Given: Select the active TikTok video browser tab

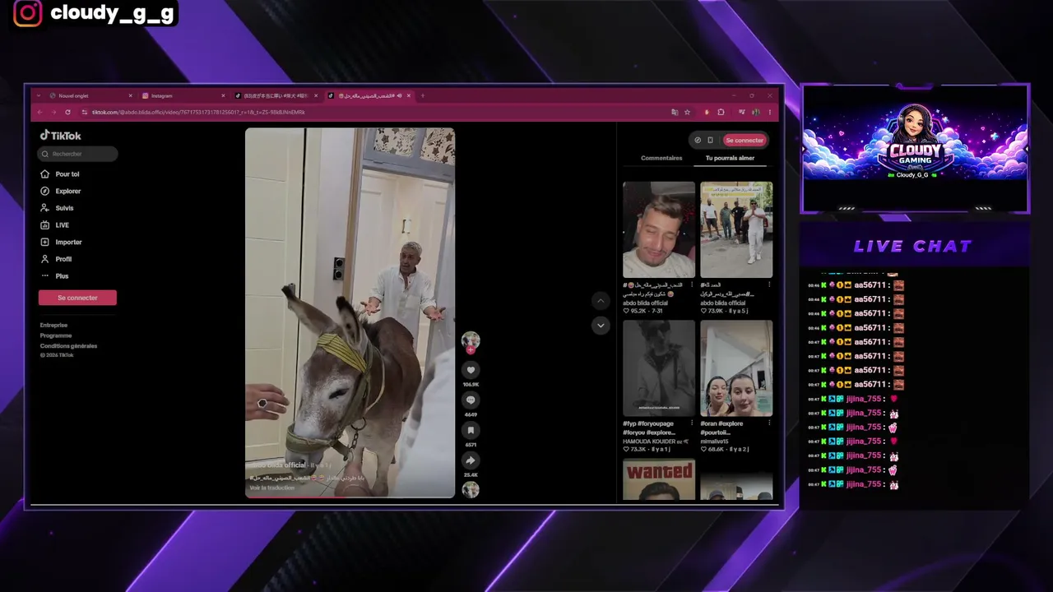Looking at the screenshot, I should pos(369,95).
